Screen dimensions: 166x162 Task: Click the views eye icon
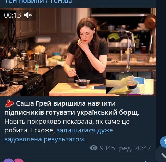tap(94, 148)
